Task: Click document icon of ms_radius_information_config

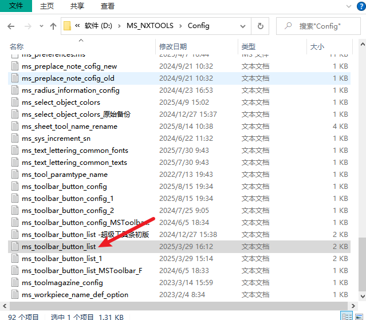Action: coord(15,90)
